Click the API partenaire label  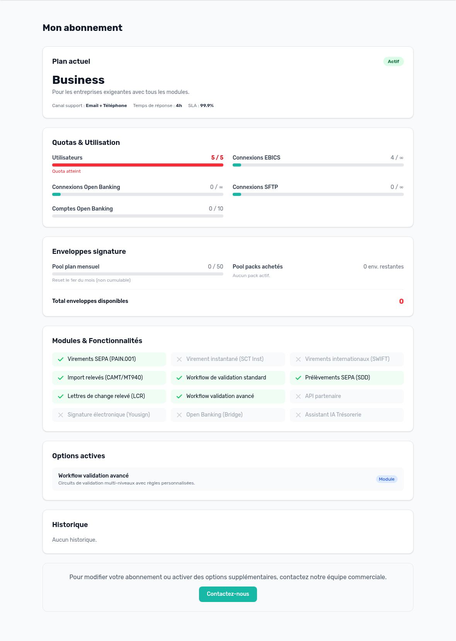[x=323, y=396]
